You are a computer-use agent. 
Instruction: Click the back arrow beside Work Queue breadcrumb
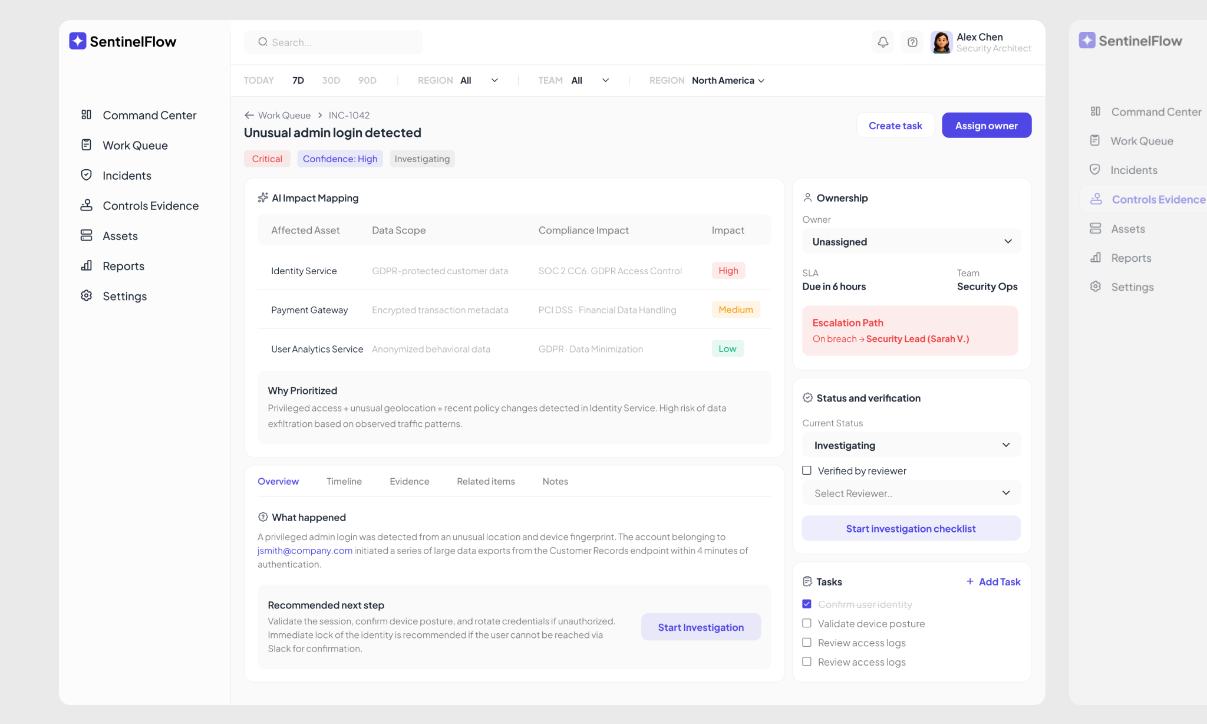[x=249, y=115]
